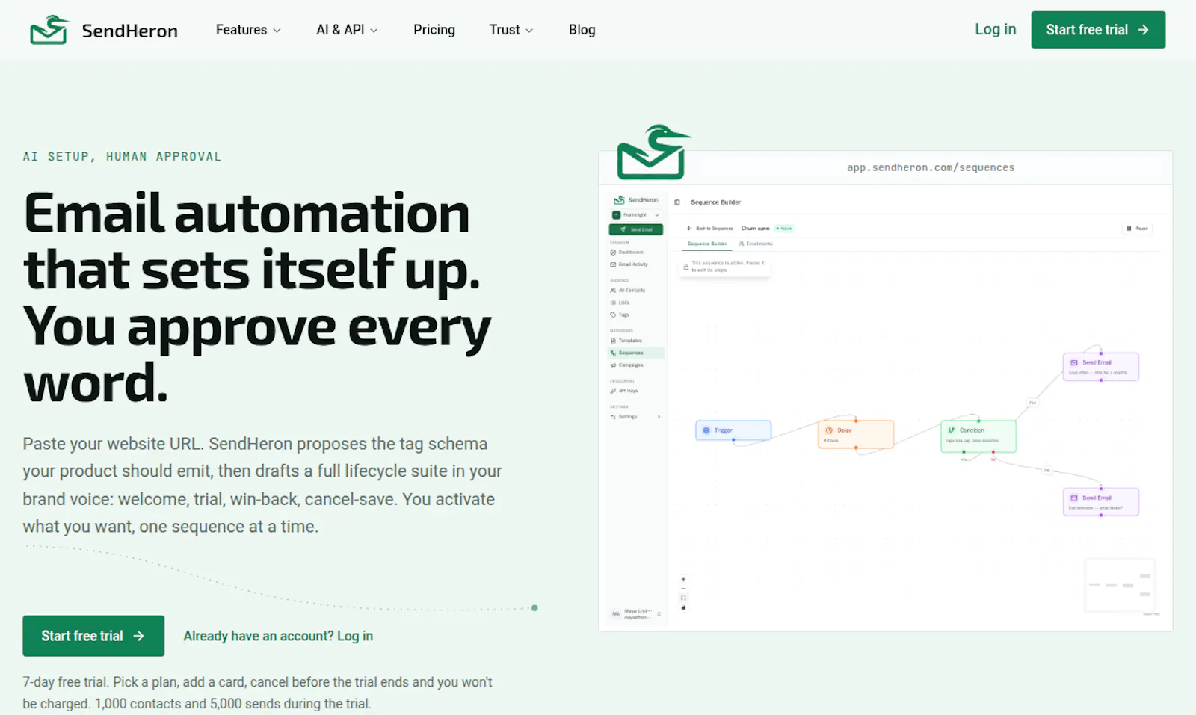Select the Delay node on canvas
Screen dimensions: 1196x715
pos(856,434)
